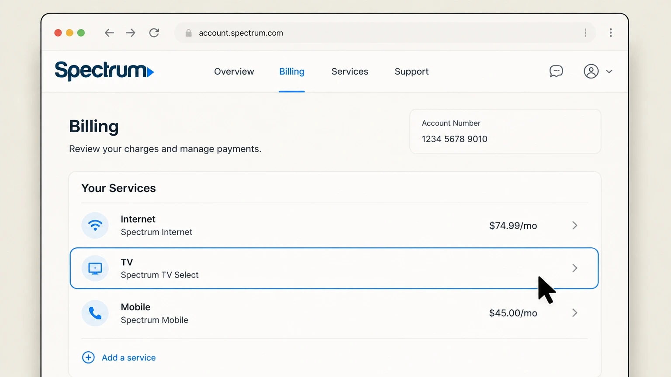Click the Spectrum Internet subtitle text
This screenshot has height=377, width=671.
(156, 232)
